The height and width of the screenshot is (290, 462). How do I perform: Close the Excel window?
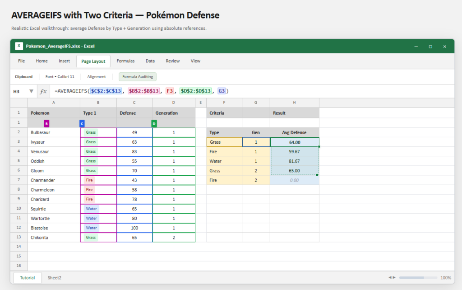[x=444, y=47]
